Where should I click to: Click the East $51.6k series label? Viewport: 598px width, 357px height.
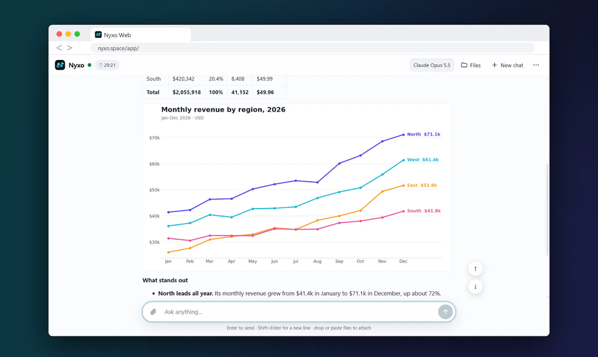[x=422, y=185]
